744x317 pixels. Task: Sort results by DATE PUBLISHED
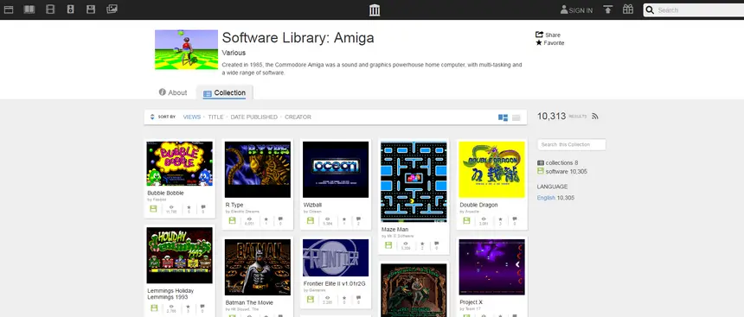tap(253, 117)
